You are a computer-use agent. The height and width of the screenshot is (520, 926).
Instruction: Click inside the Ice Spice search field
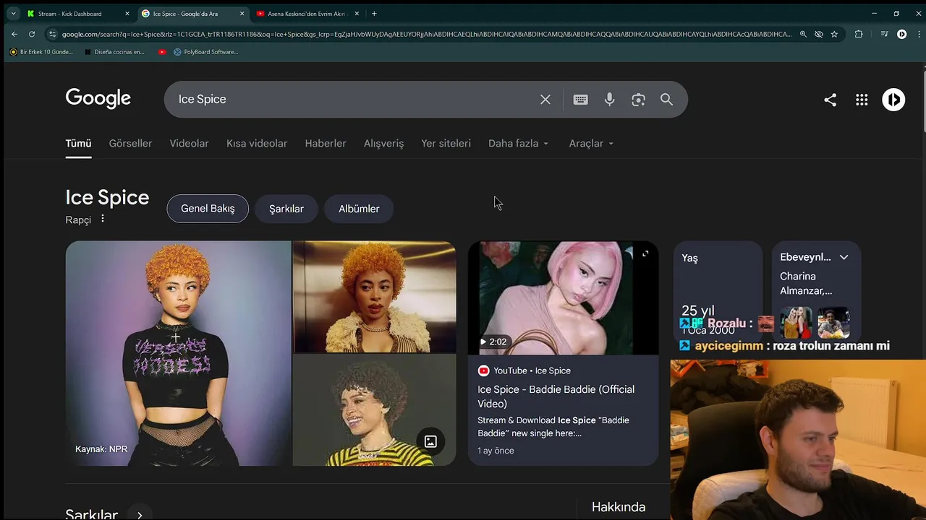353,100
